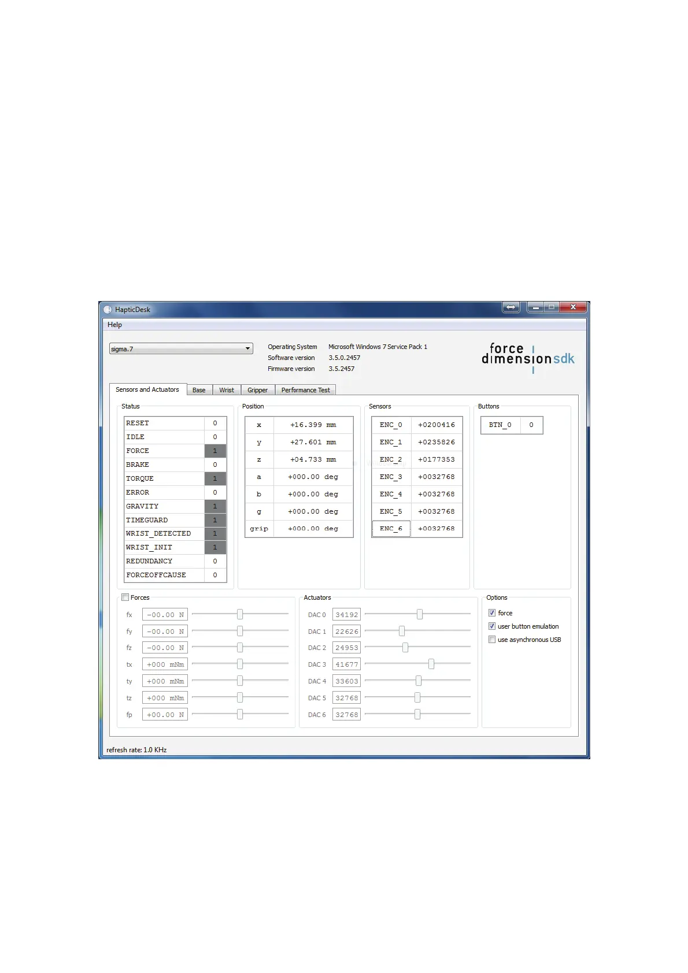Image resolution: width=688 pixels, height=973 pixels.
Task: Select the Sensors and Actuators tab
Action: [147, 389]
